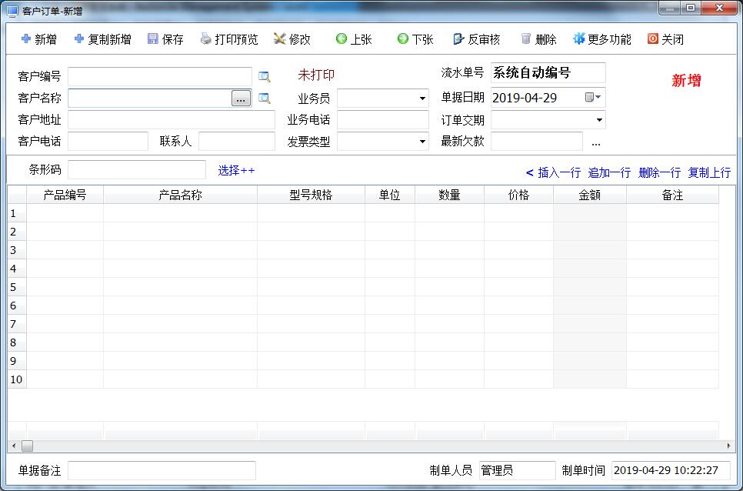Click the 修改 edit tool
This screenshot has height=491, width=743.
tap(280, 39)
